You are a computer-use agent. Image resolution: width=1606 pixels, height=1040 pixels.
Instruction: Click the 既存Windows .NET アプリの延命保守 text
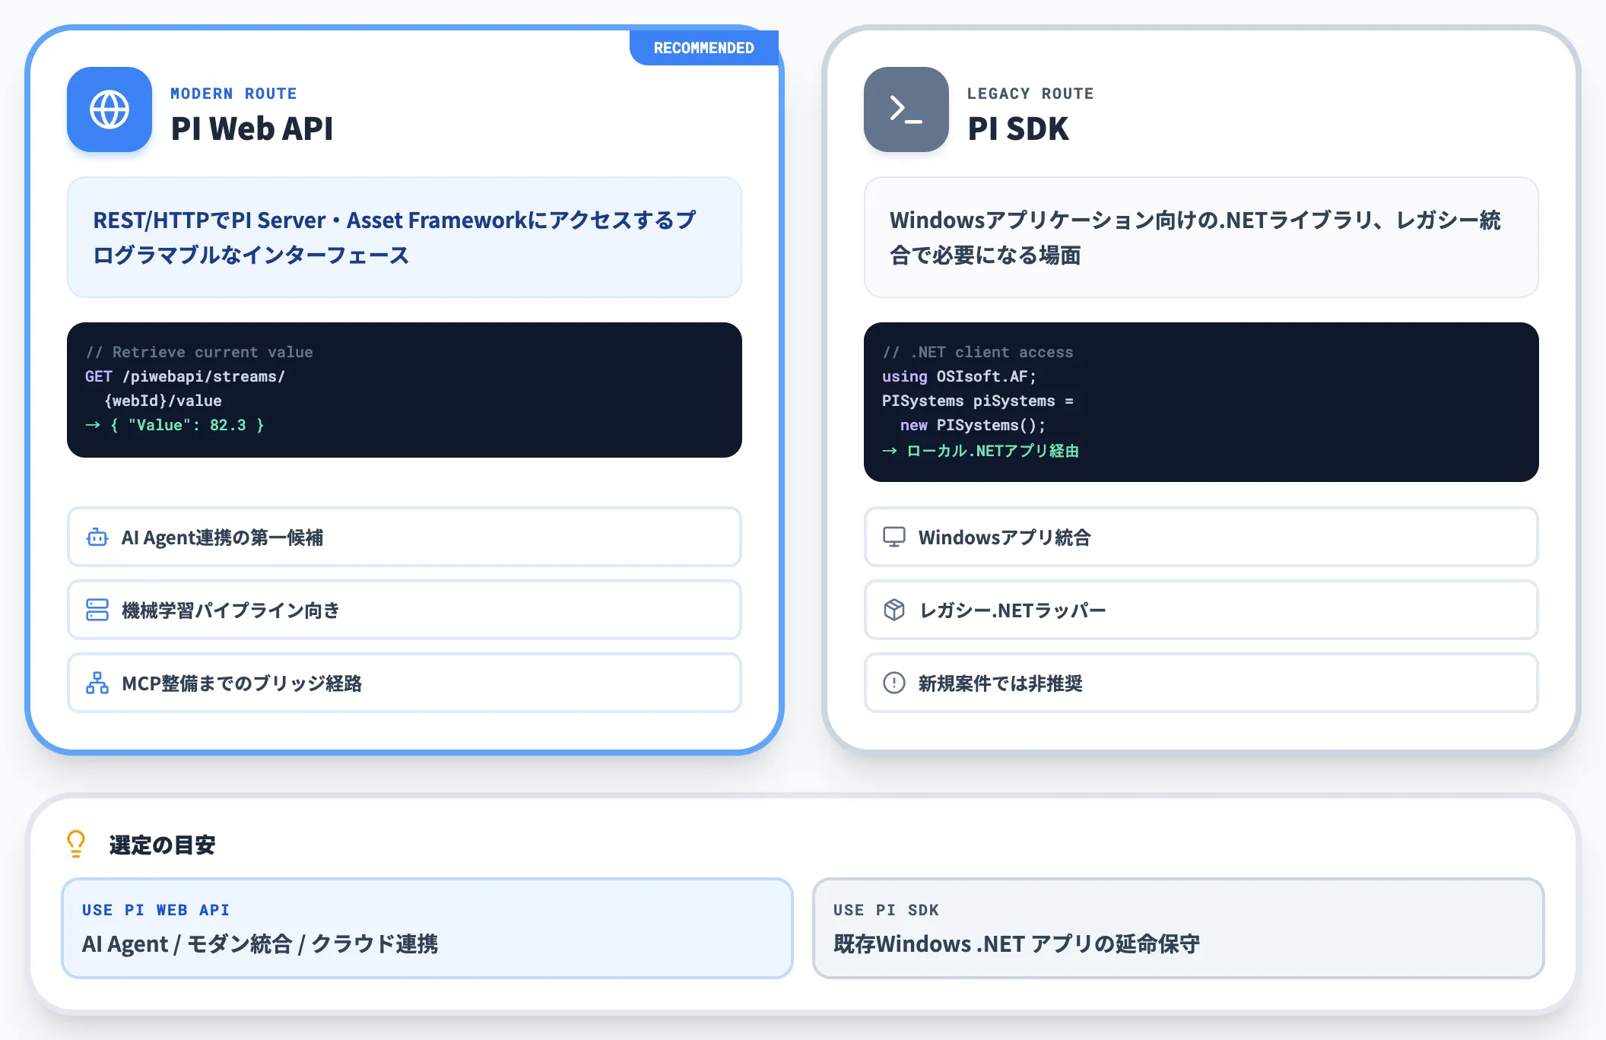[1017, 944]
